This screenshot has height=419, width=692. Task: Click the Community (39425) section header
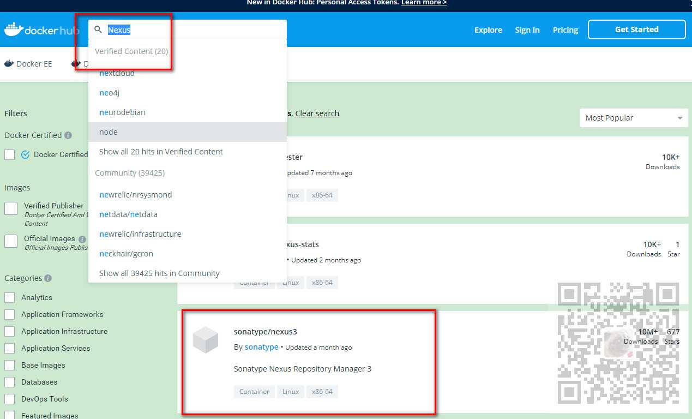[x=130, y=173]
